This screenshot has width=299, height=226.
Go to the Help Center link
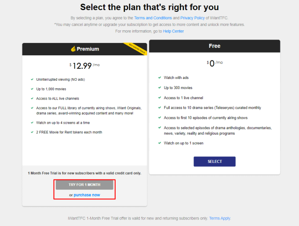click(174, 31)
